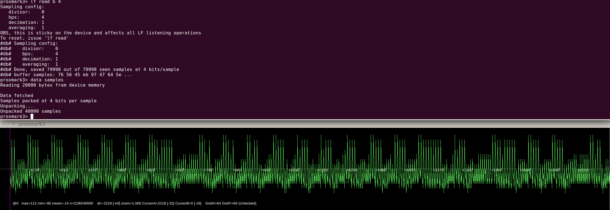Click the '+630' grid label in the graph
This screenshot has width=610, height=210.
click(x=179, y=170)
